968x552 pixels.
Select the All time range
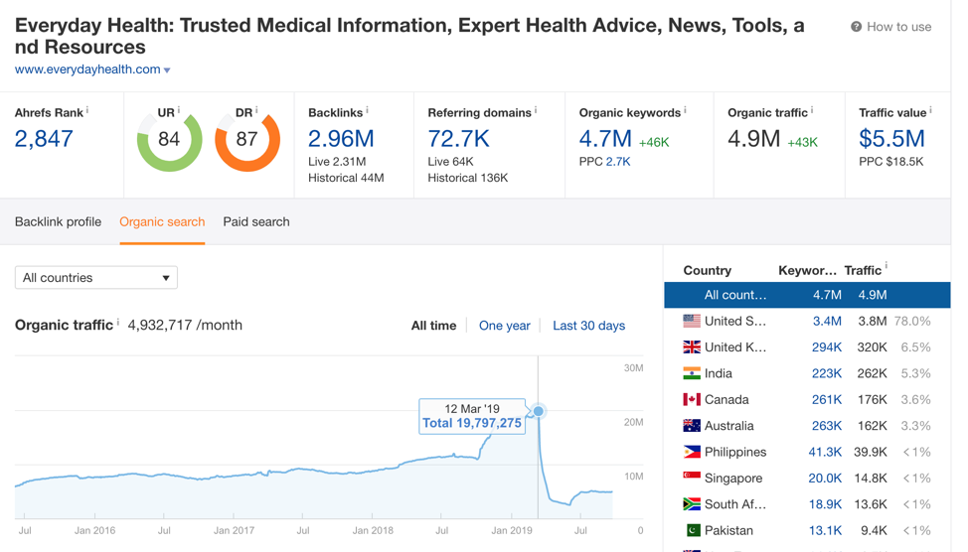(x=433, y=326)
